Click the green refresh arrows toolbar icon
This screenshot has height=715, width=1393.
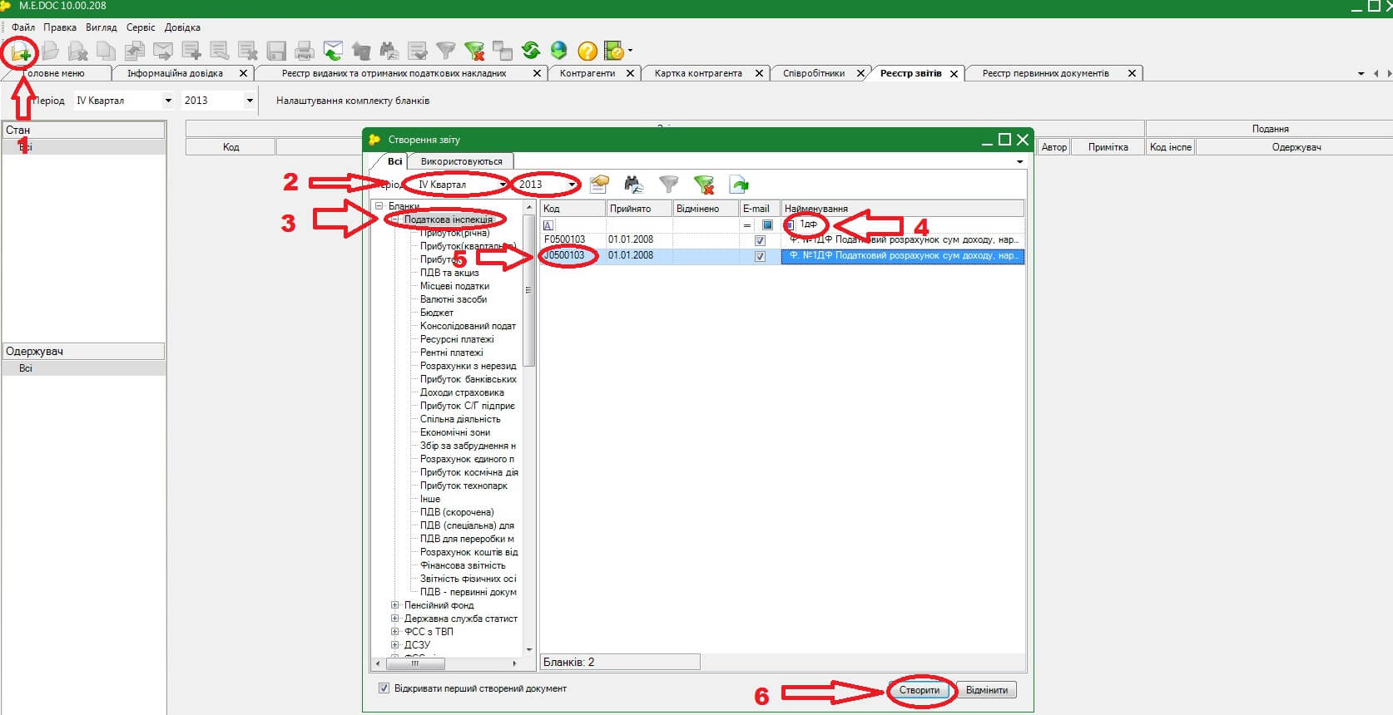[x=531, y=51]
